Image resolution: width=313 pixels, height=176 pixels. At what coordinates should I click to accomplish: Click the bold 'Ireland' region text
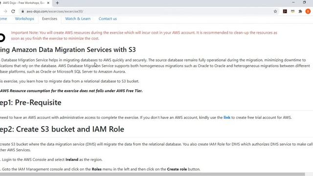point(72,160)
